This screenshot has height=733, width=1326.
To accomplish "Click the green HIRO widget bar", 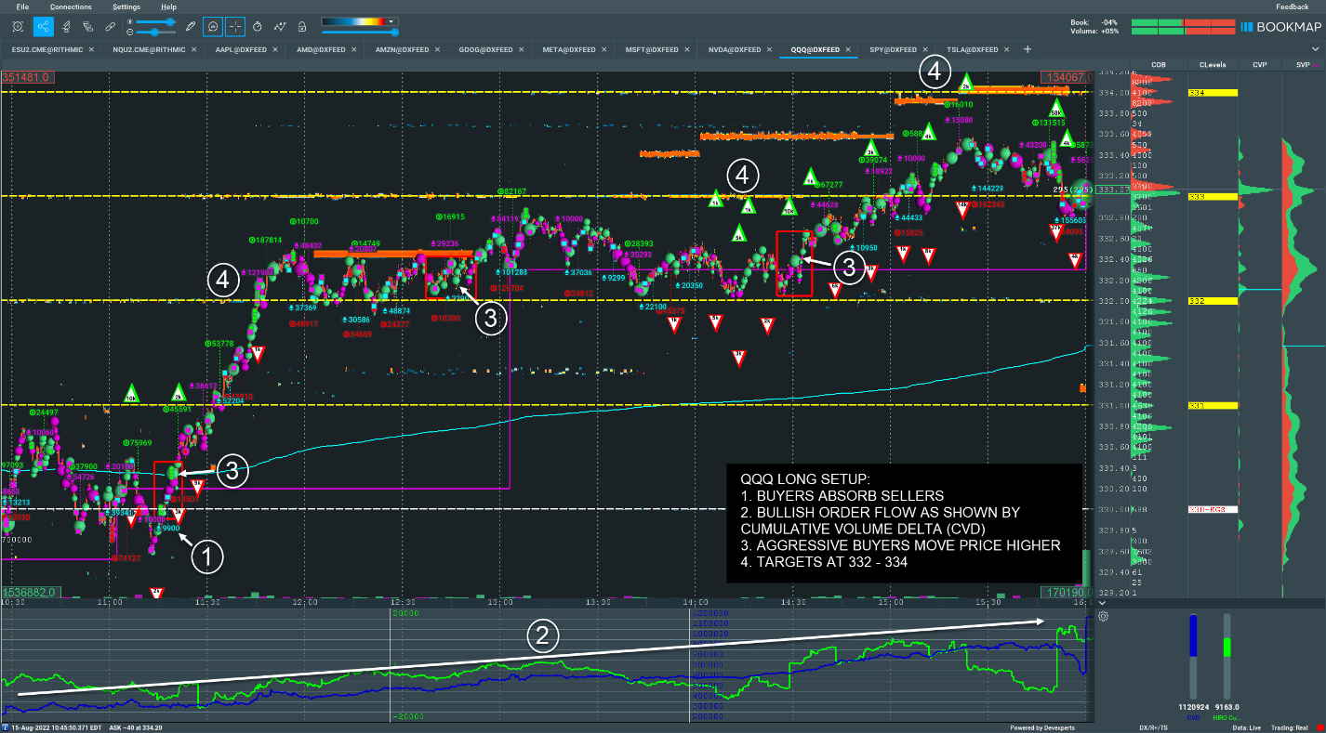I will point(1227,655).
